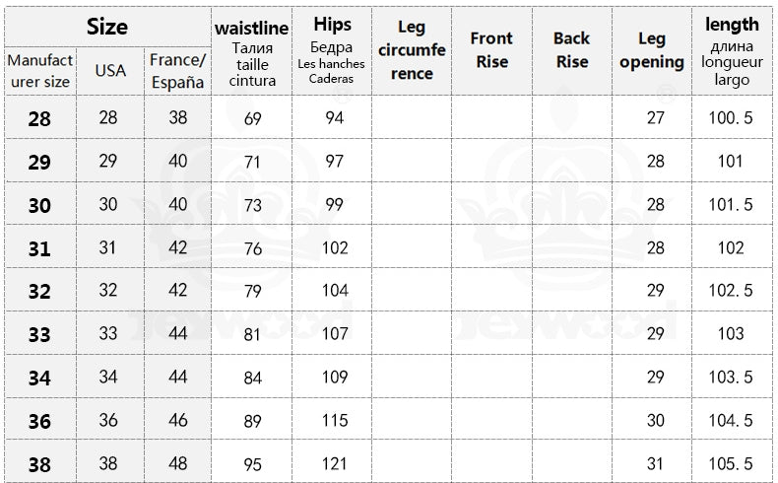778x483 pixels.
Task: Click length value 100.5
Action: point(731,117)
